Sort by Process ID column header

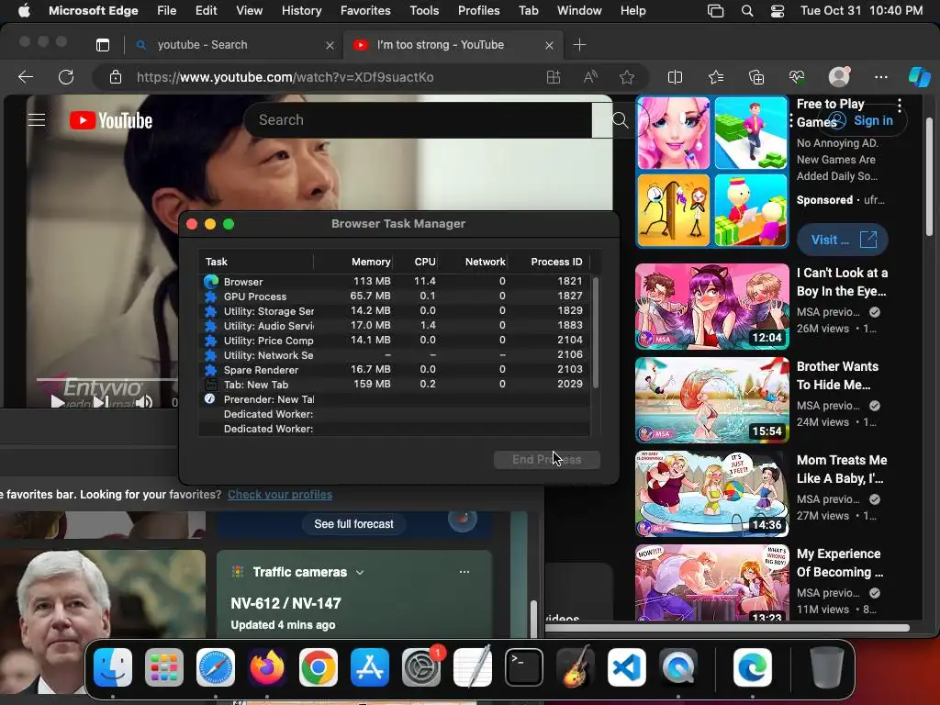(556, 262)
